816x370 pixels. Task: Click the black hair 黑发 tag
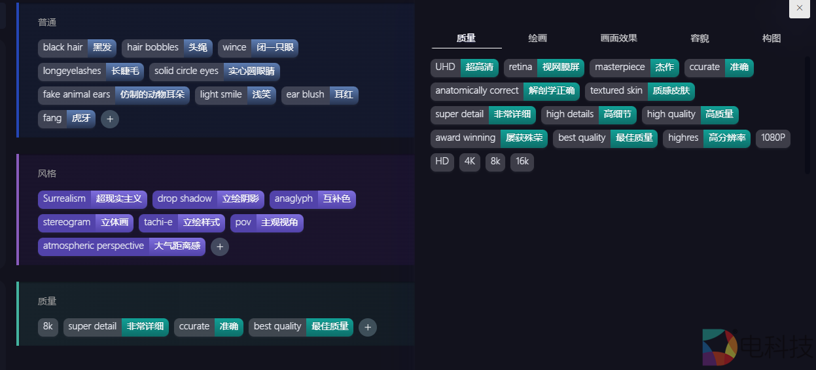coord(77,48)
